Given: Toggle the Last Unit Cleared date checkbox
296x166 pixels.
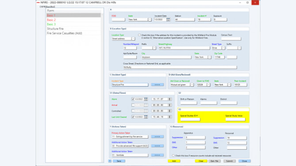Looking at the screenshot, I should pos(133,117).
